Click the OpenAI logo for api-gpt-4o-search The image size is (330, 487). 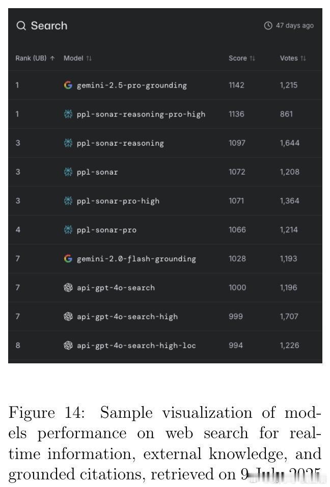68,288
